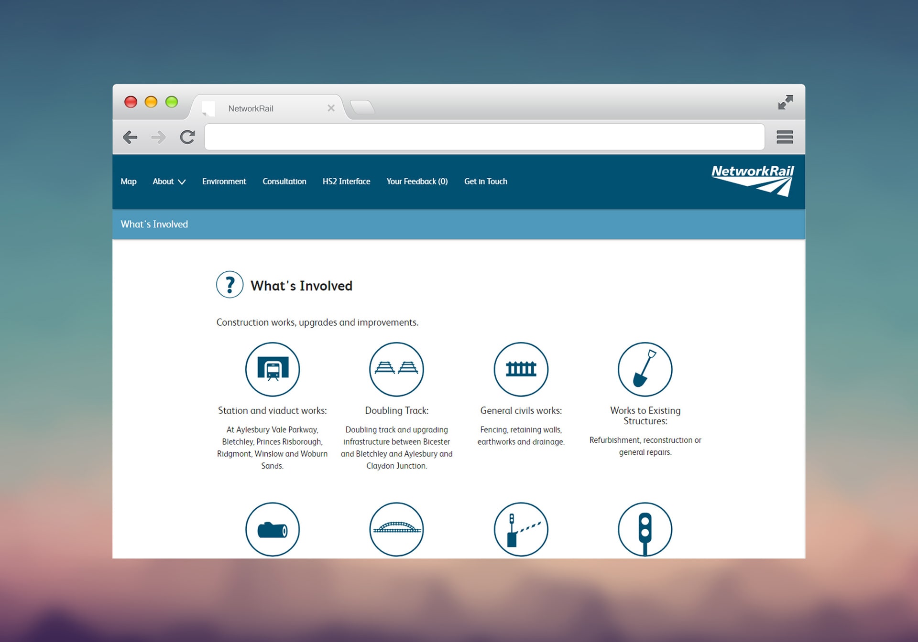Open the Consultation page link
Screen dimensions: 918x642
coord(284,182)
